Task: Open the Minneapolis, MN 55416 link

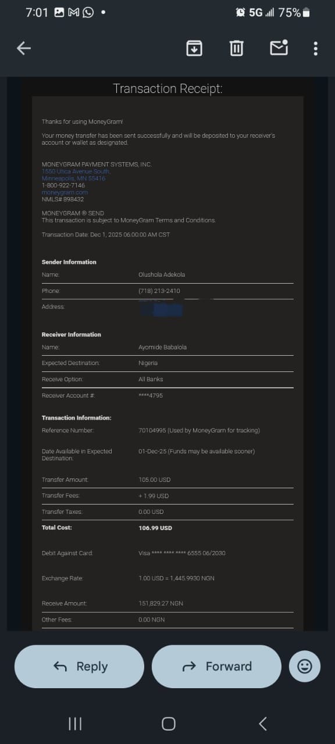Action: [x=73, y=178]
